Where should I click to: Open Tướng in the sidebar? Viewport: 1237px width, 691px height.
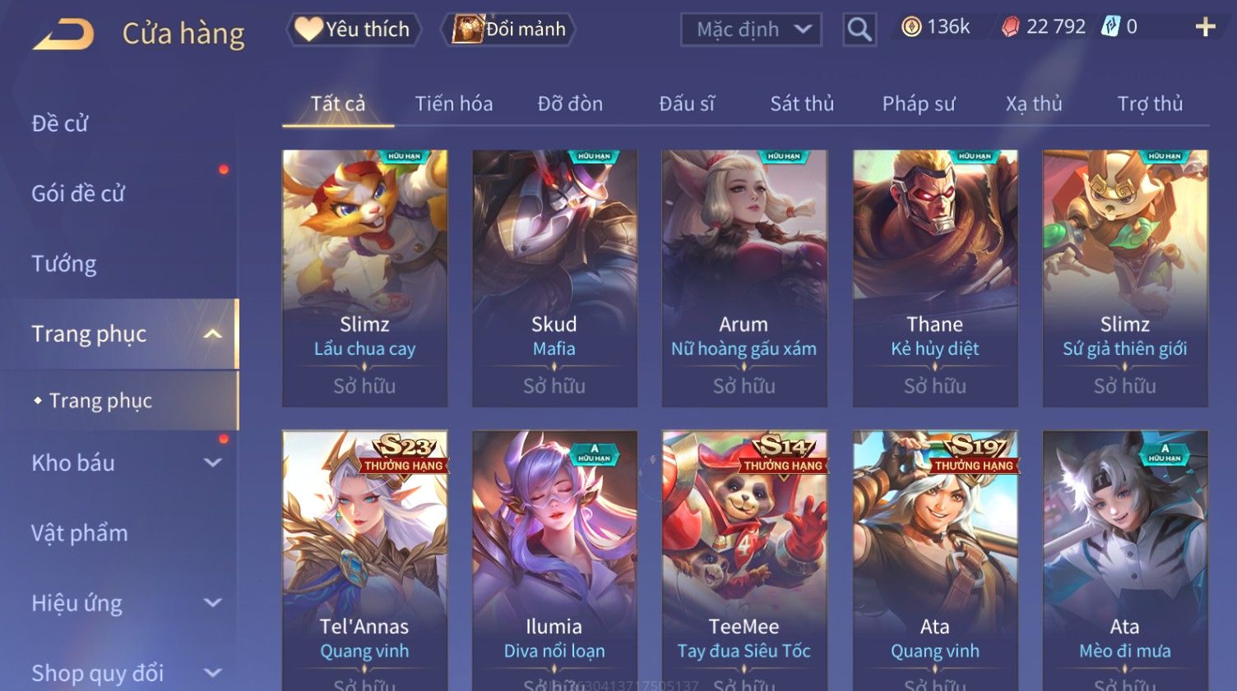coord(64,264)
